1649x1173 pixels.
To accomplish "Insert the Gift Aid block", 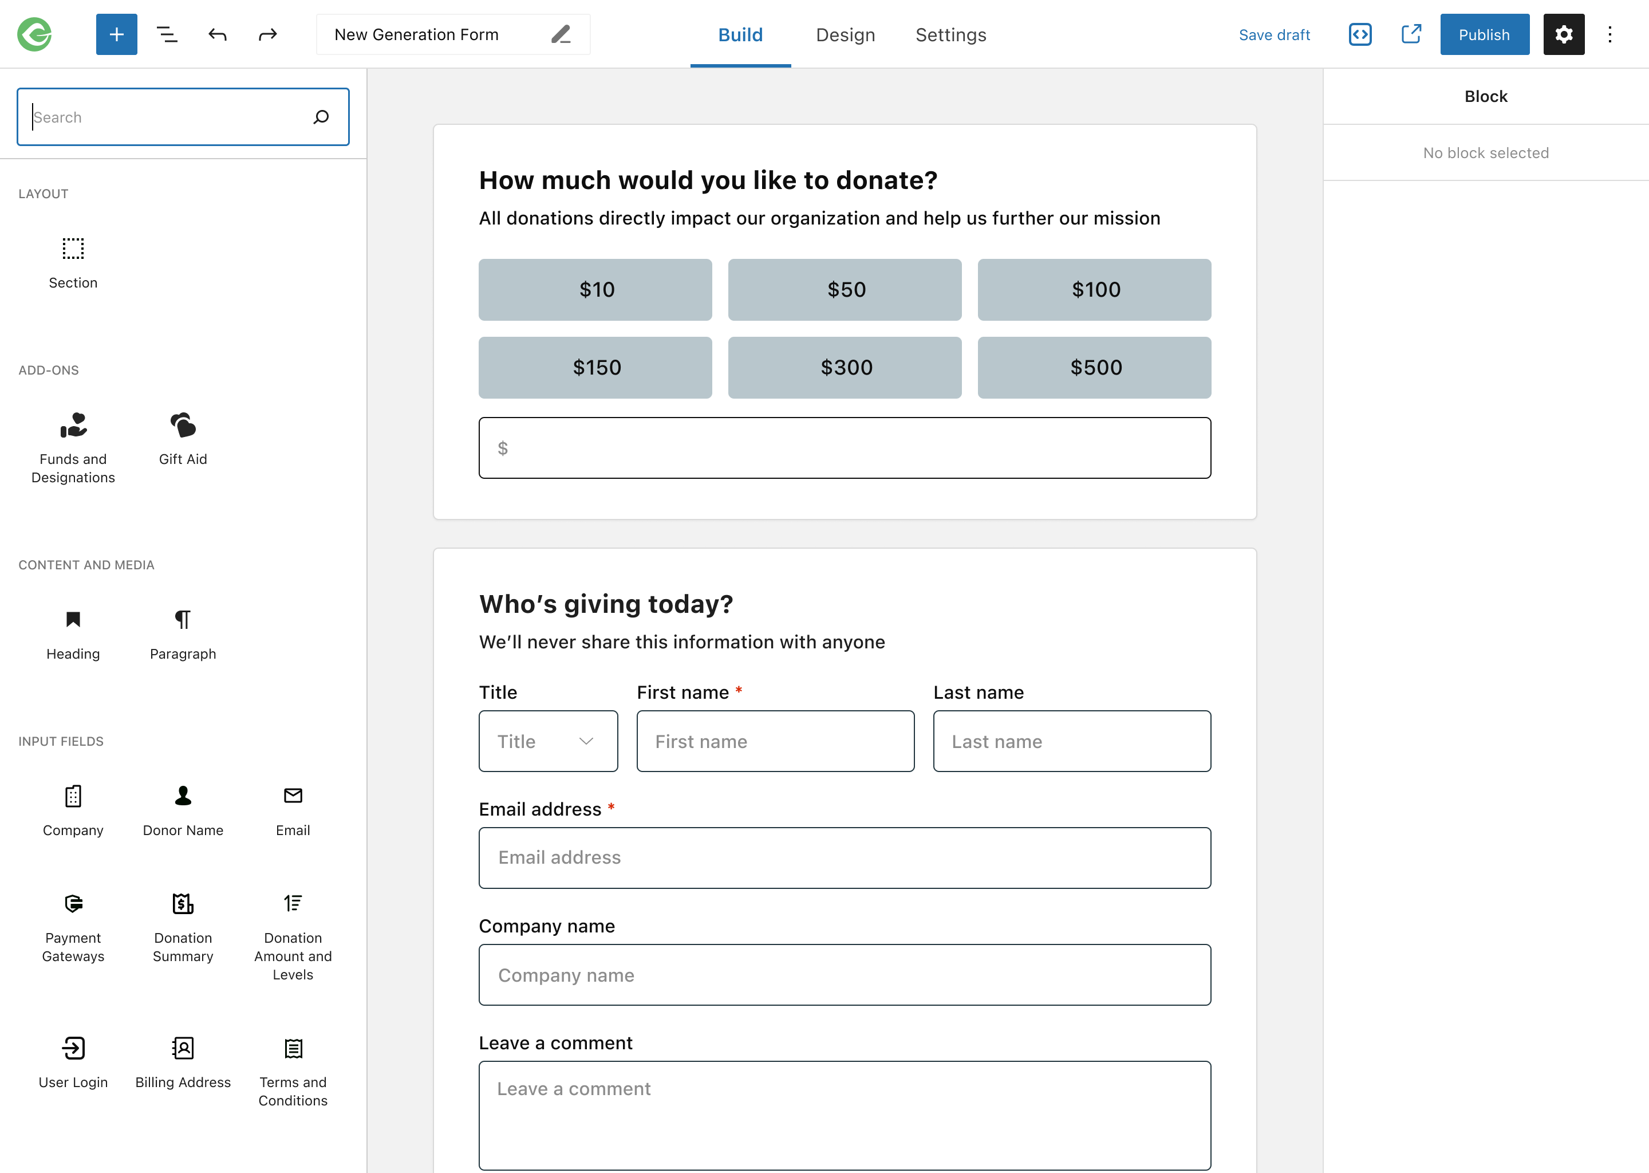I will click(x=183, y=438).
